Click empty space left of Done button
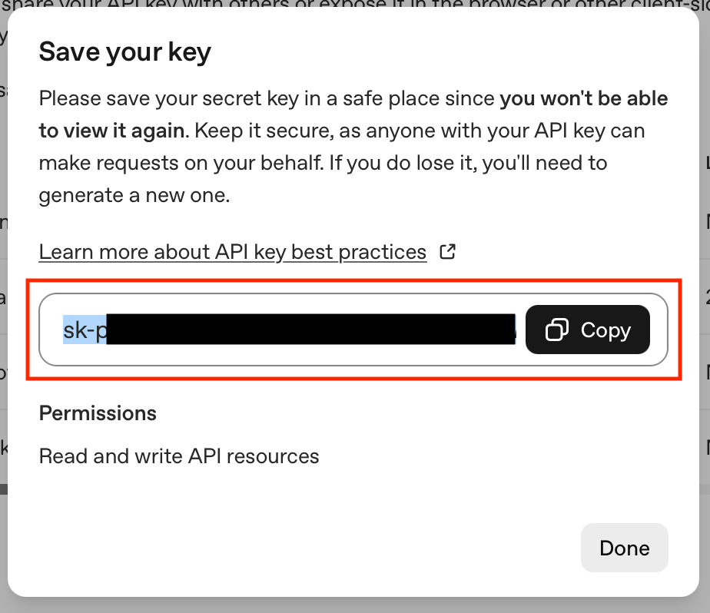Screen dimensions: 710x613 [x=307, y=548]
